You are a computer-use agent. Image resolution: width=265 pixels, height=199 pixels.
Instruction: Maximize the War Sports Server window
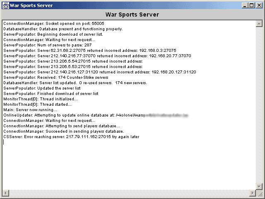251,5
